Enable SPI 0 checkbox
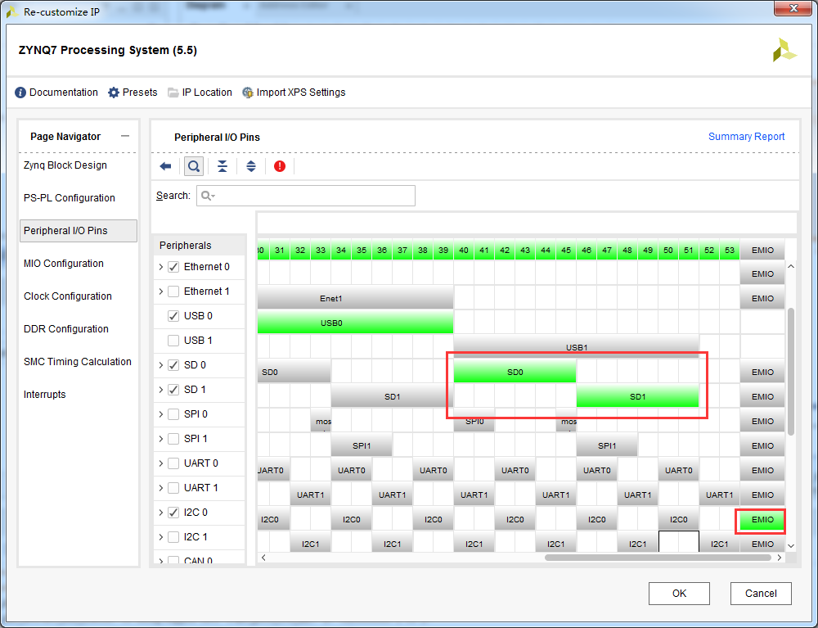The width and height of the screenshot is (818, 628). [173, 414]
